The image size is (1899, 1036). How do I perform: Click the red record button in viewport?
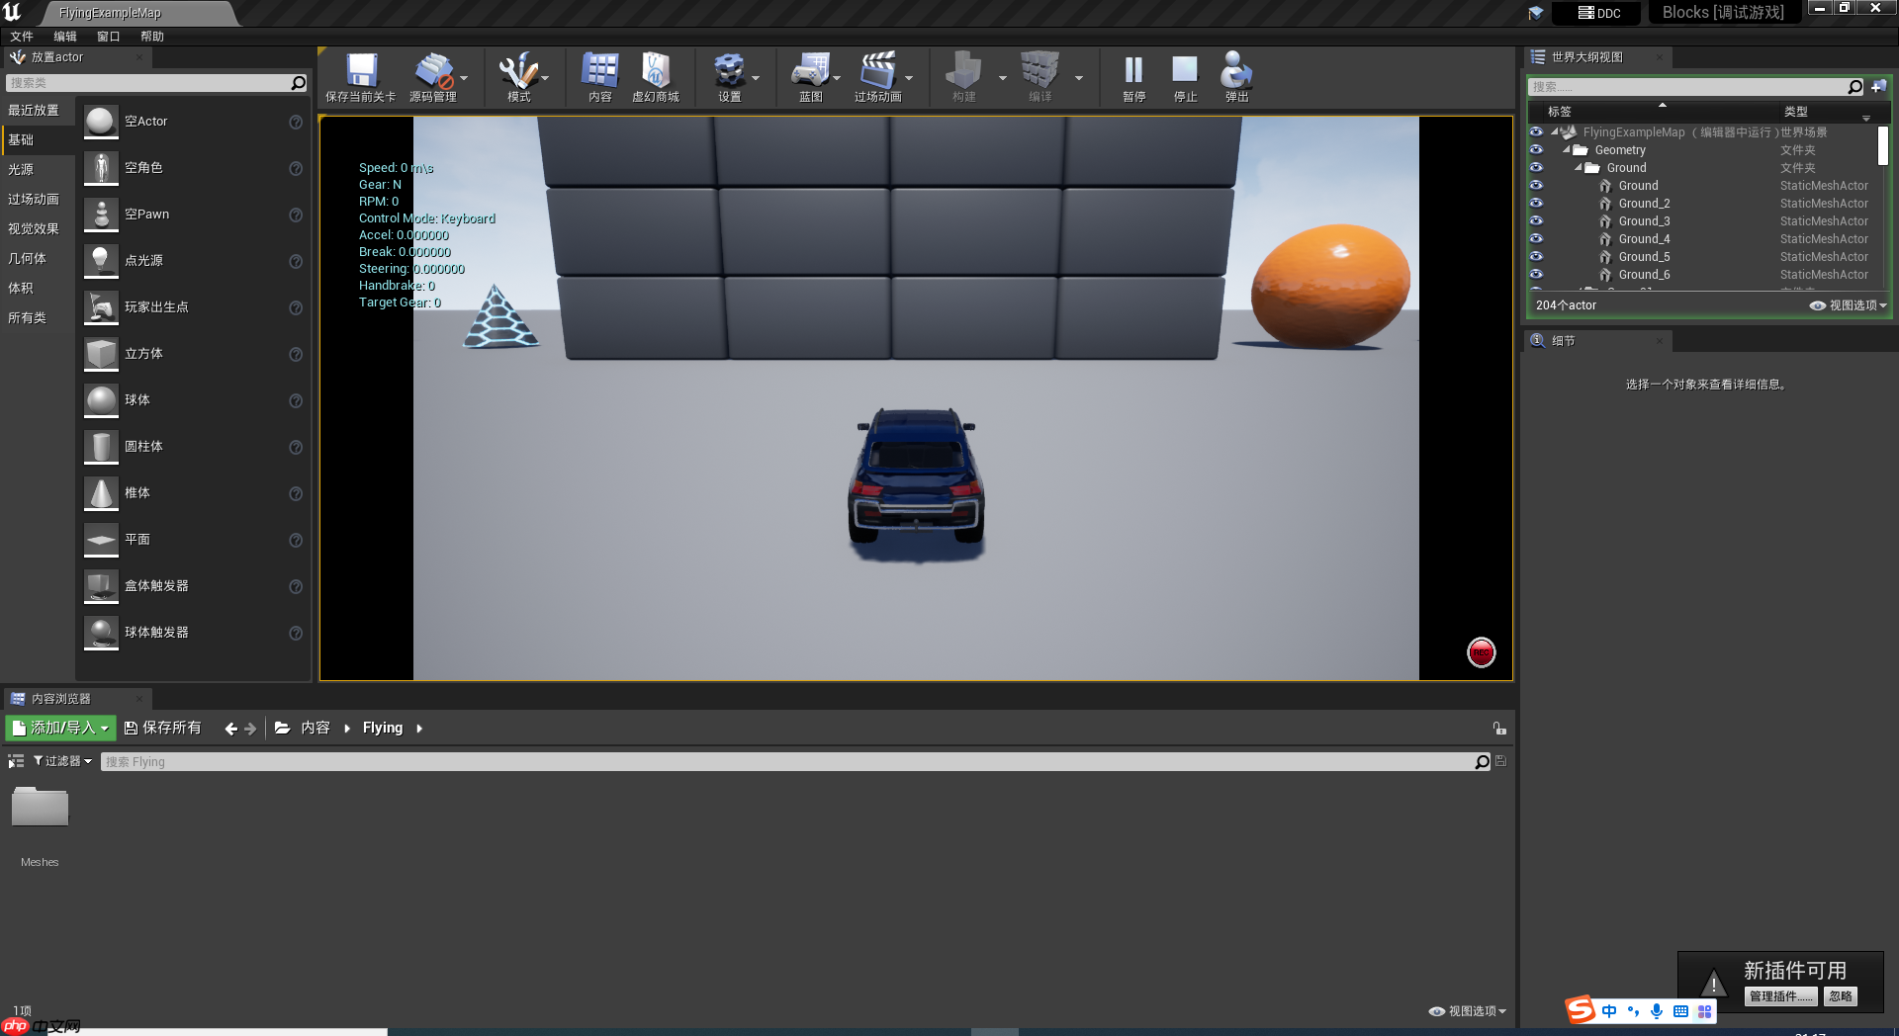[x=1481, y=652]
